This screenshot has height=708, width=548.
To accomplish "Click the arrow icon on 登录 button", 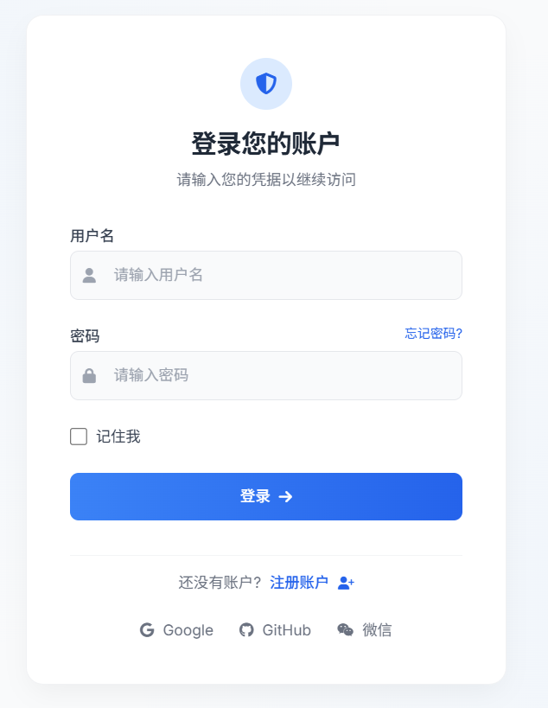I will [285, 497].
